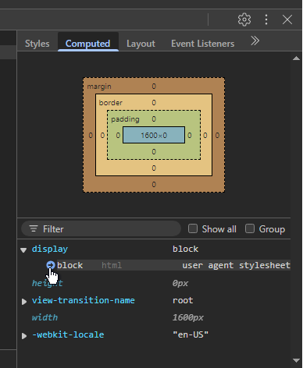Image resolution: width=303 pixels, height=368 pixels.
Task: Click the -webkit-locale property name
Action: coord(68,334)
